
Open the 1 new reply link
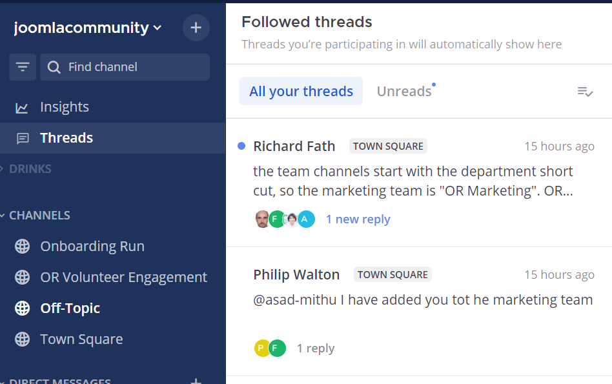[358, 219]
